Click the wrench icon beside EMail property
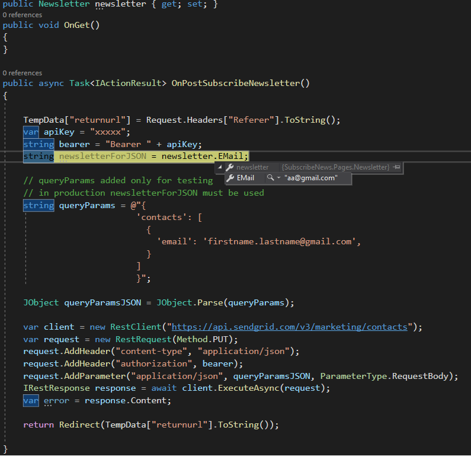 230,178
